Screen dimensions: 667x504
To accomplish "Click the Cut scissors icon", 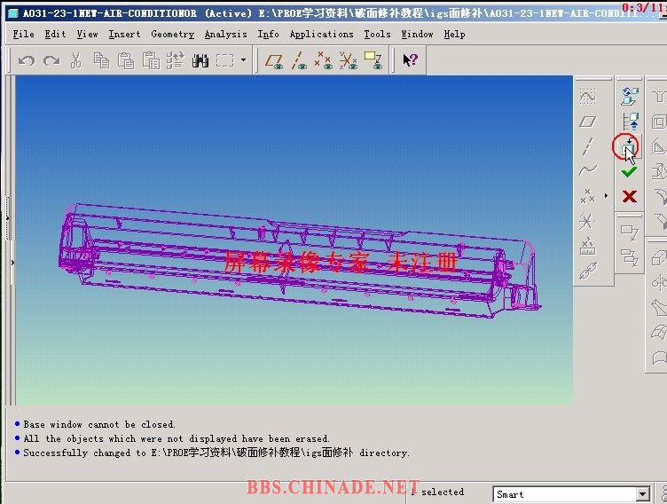I will [x=76, y=61].
